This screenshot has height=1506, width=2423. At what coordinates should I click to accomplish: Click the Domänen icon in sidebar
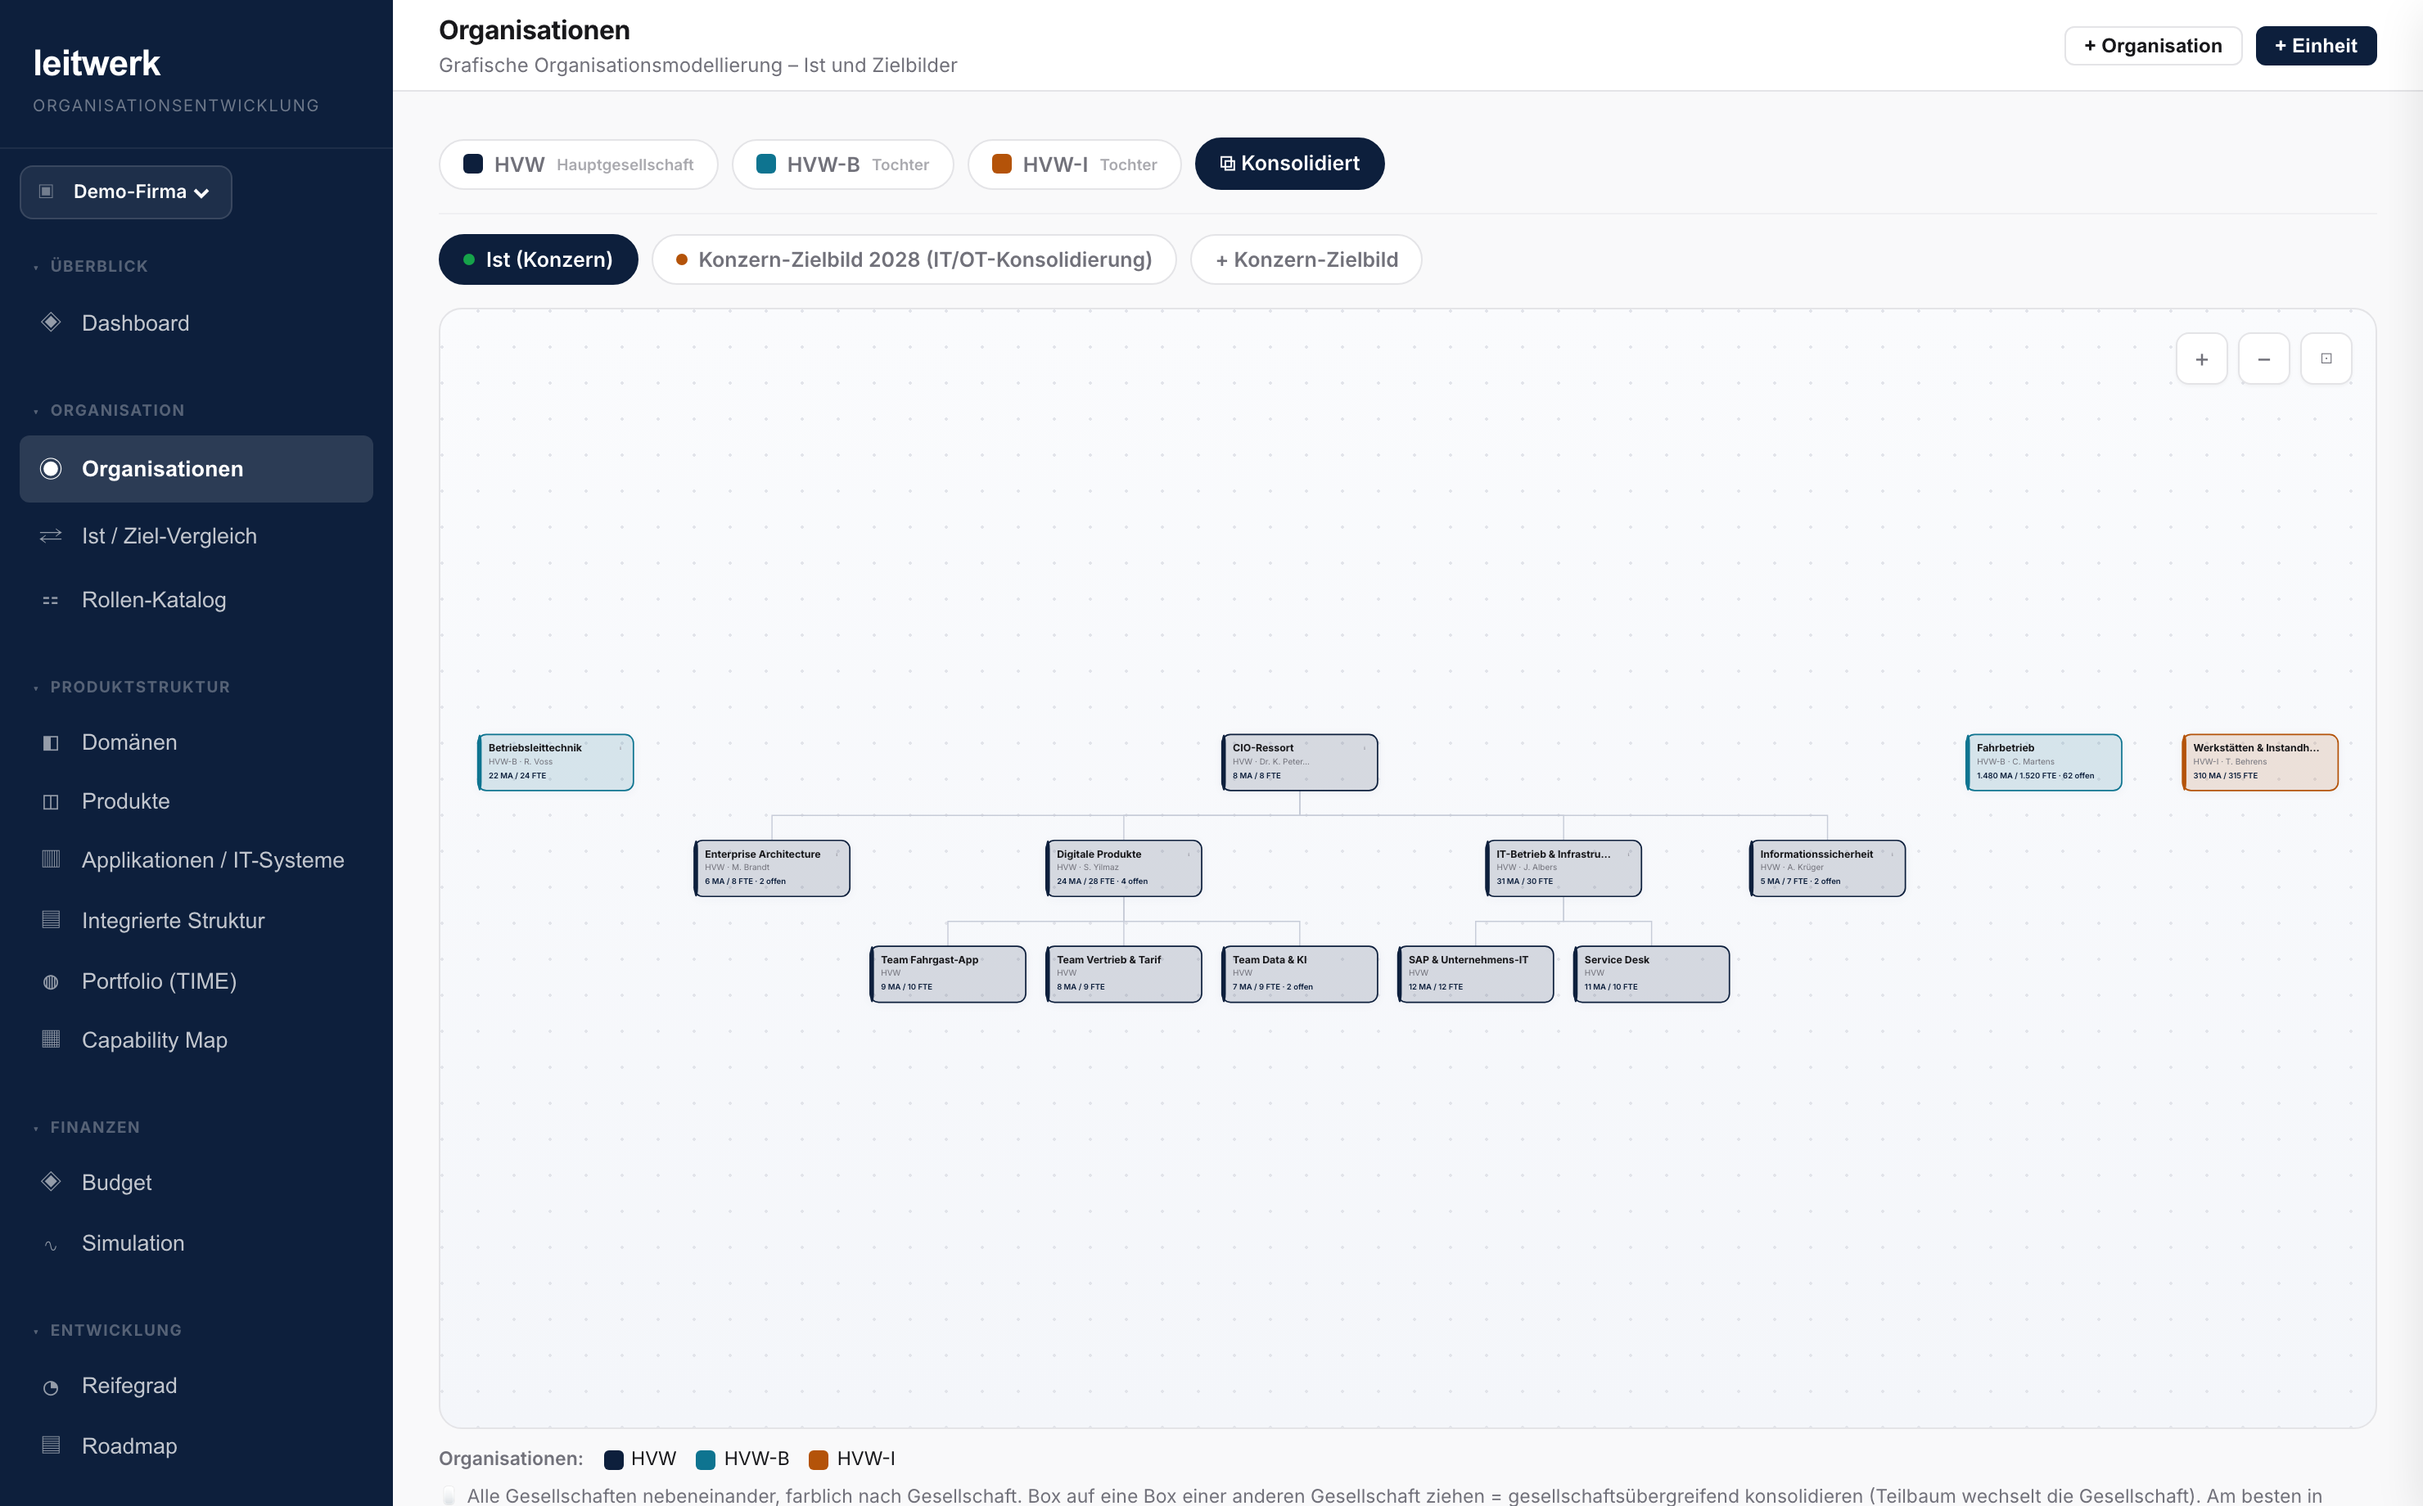(51, 743)
